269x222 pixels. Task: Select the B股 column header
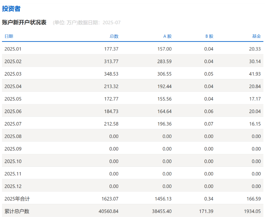coord(209,36)
